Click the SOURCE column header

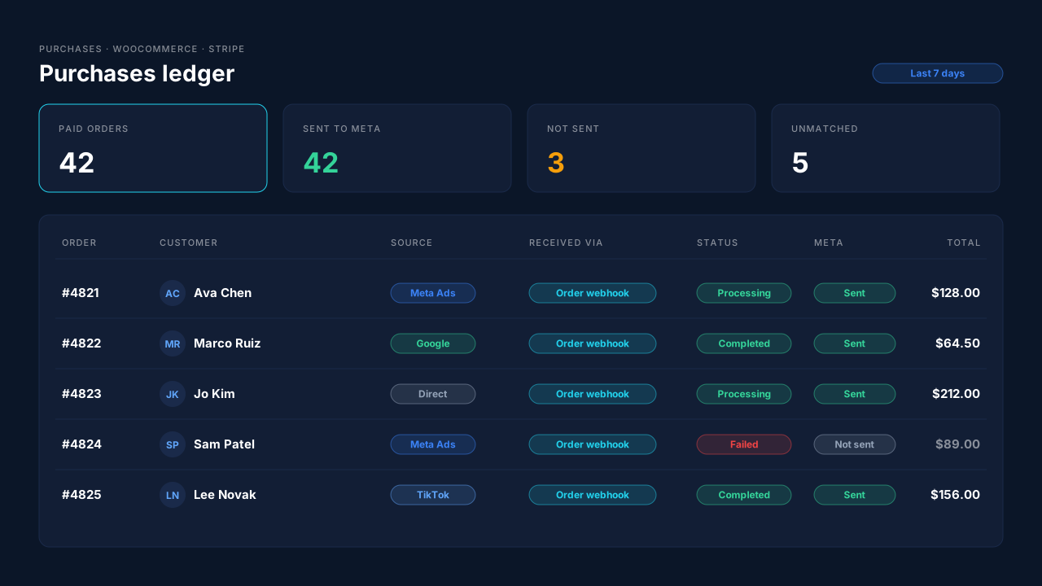click(412, 243)
